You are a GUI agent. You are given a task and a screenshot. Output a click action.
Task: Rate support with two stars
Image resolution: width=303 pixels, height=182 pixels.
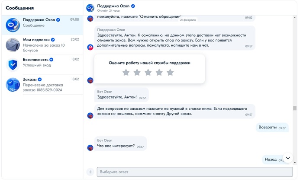tap(137, 73)
